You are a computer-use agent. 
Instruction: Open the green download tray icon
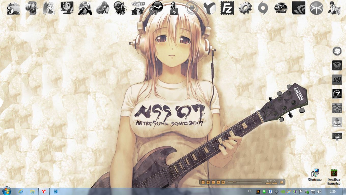[x=264, y=192]
